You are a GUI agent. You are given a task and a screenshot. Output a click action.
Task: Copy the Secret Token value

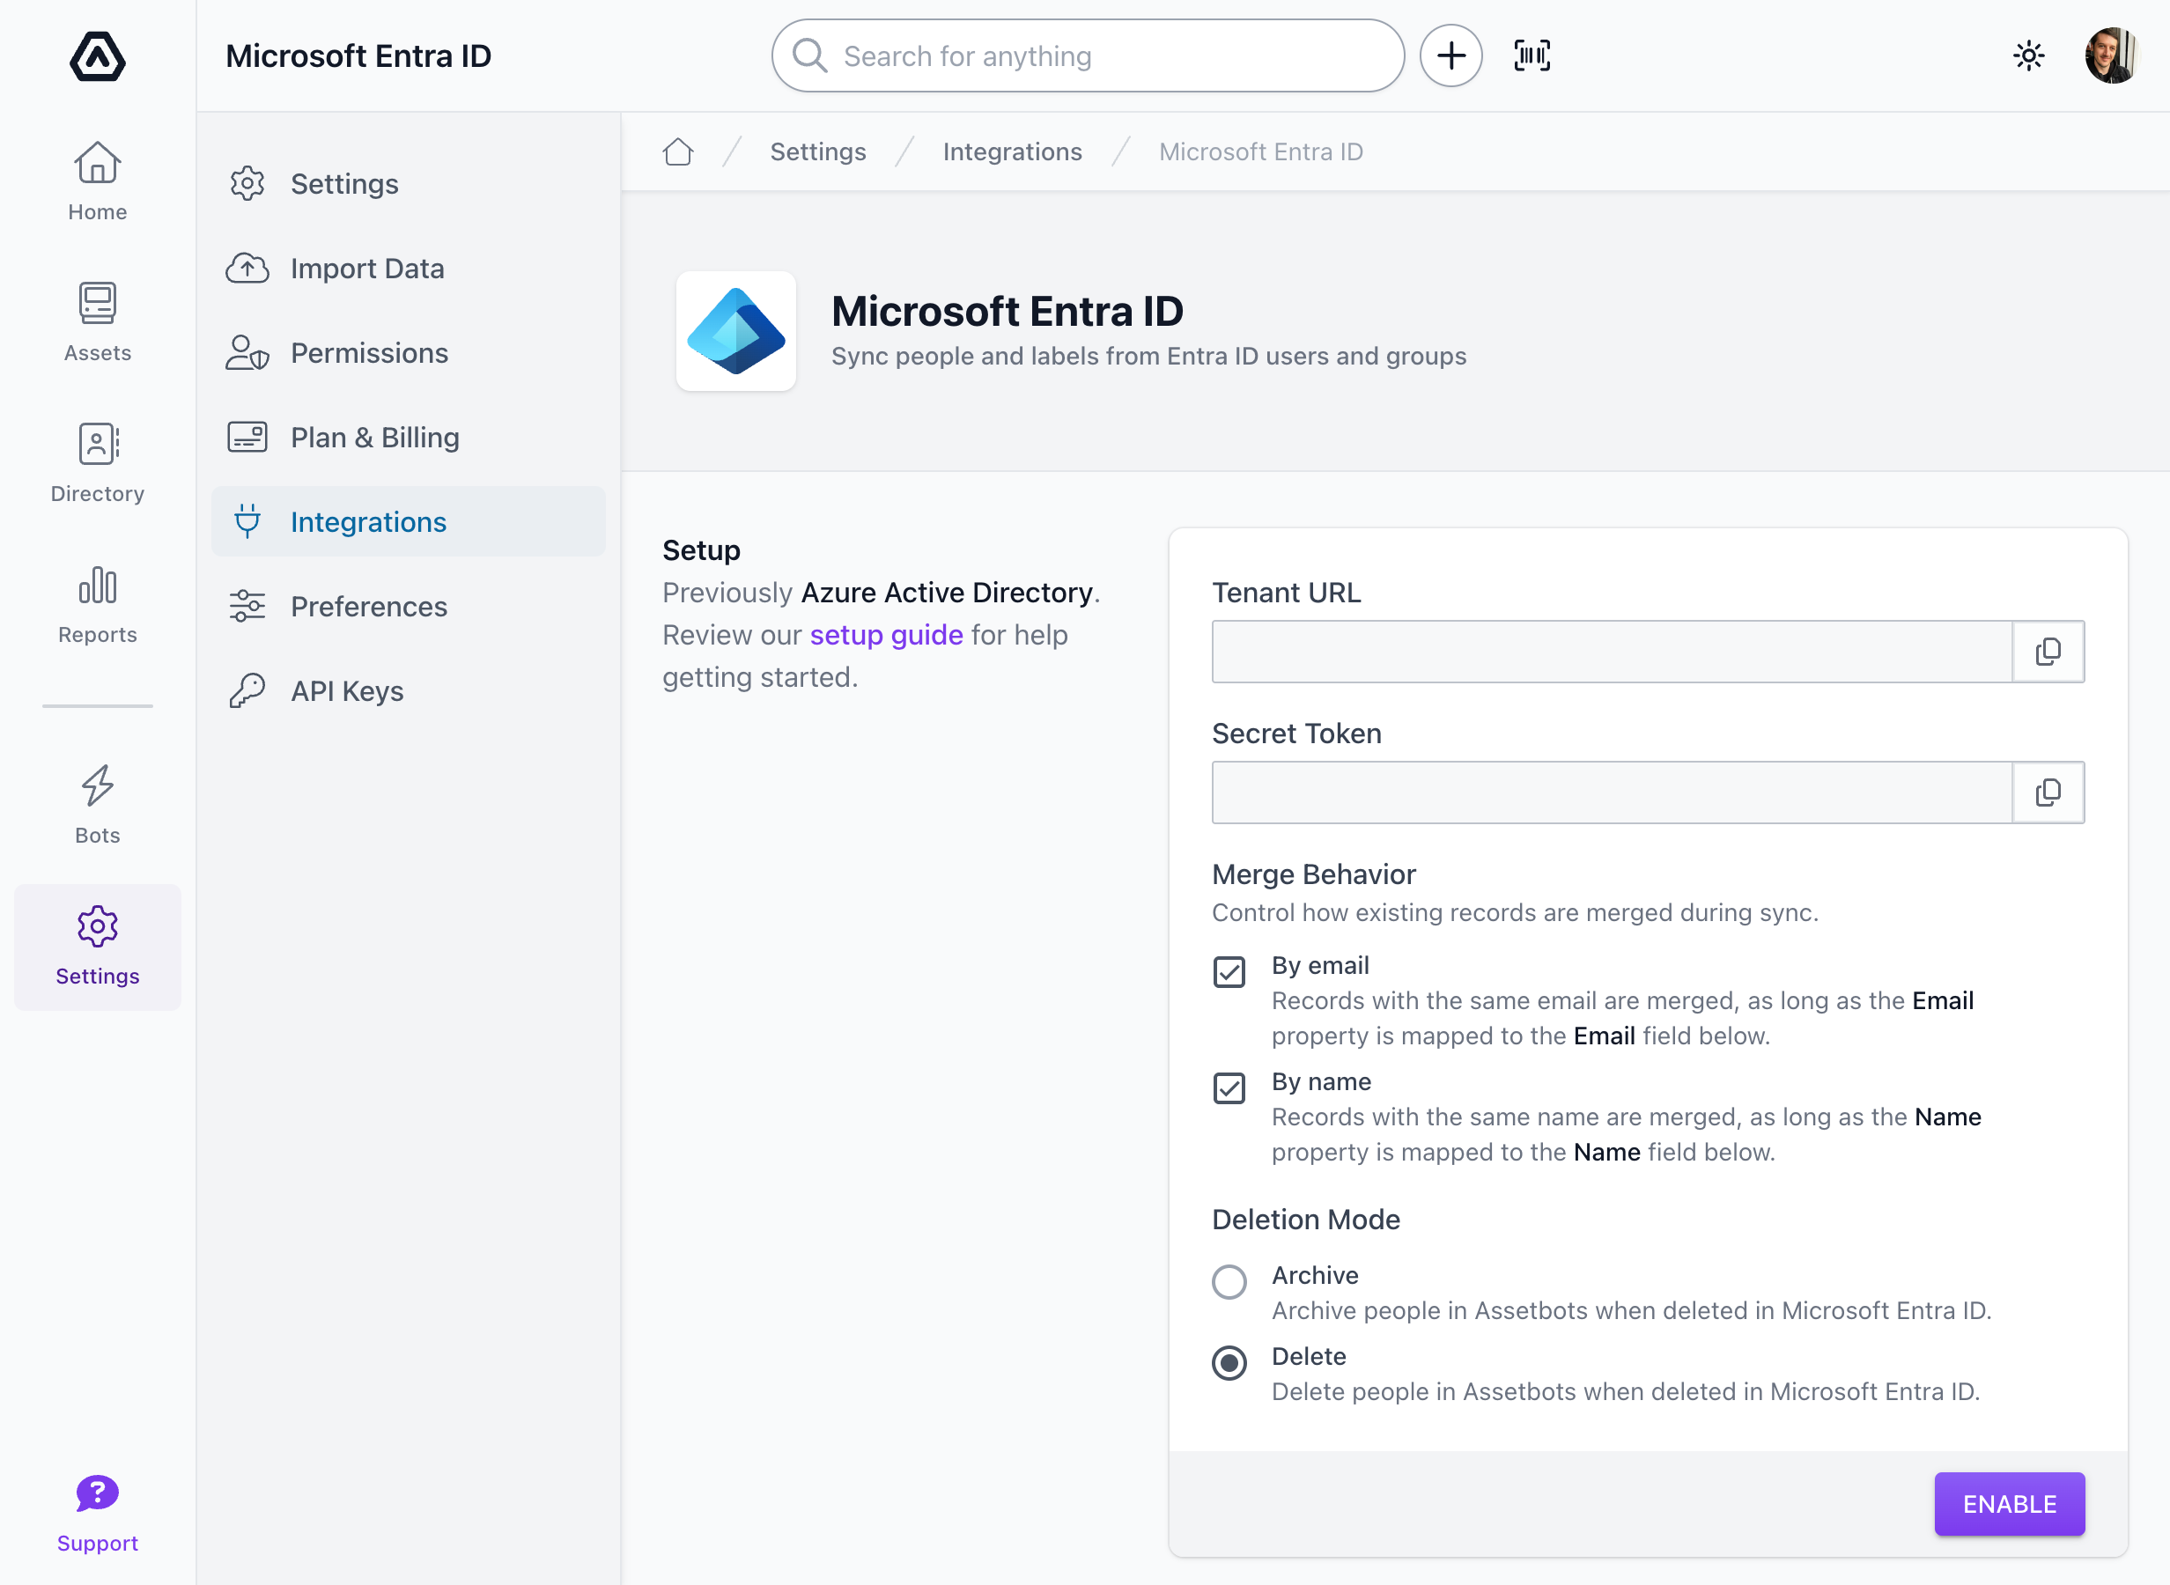pyautogui.click(x=2048, y=792)
